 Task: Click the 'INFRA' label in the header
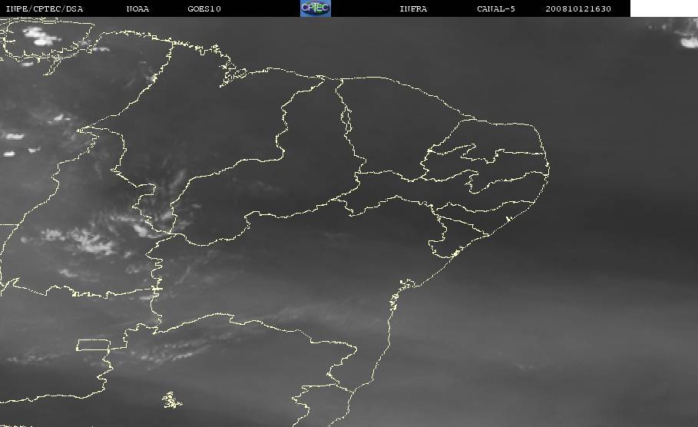click(413, 9)
